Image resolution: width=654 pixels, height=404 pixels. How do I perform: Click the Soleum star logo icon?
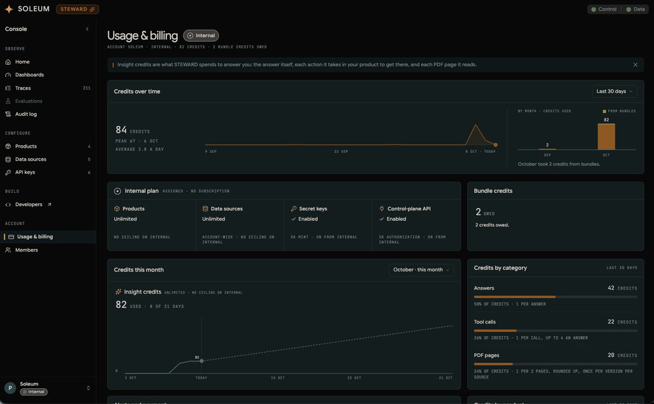click(x=9, y=9)
